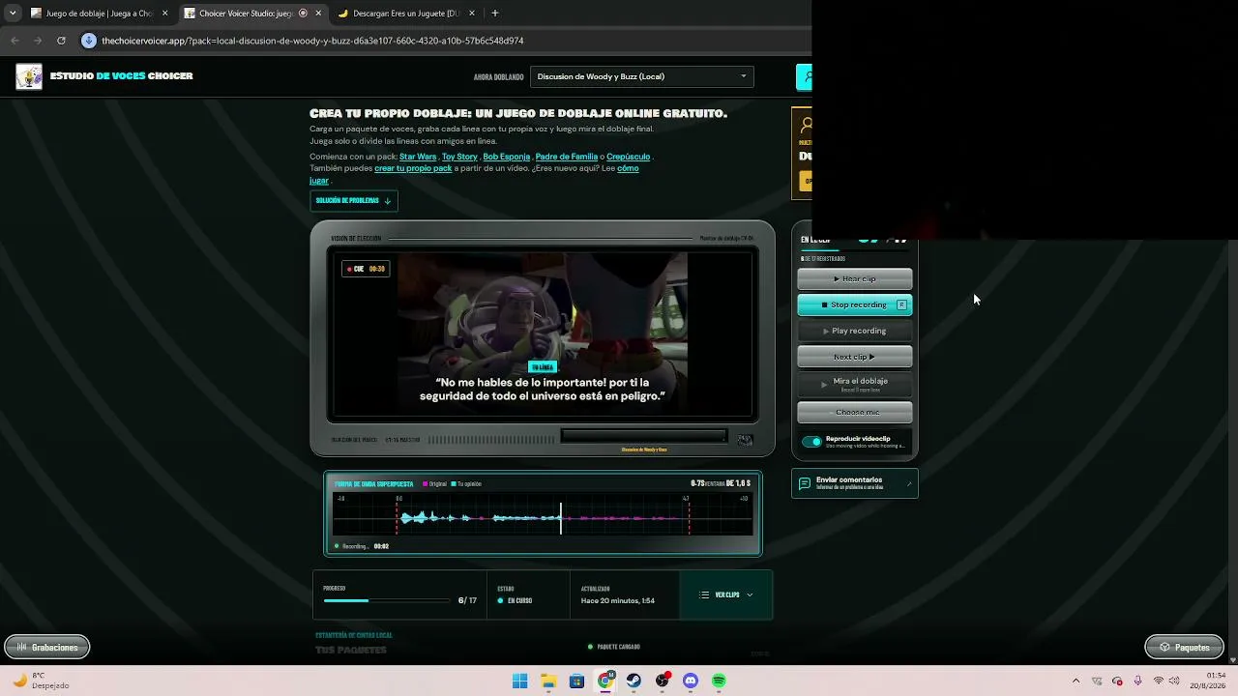
Task: Click the chat bubble icon beside Enviar comentarios
Action: 805,483
